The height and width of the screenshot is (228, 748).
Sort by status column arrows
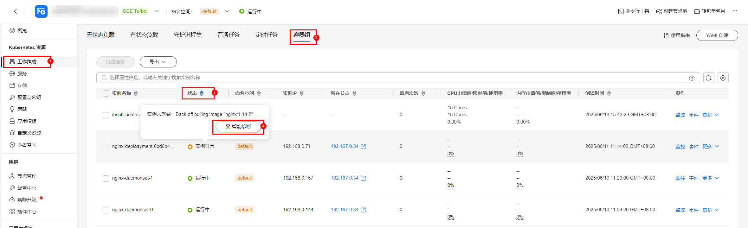point(202,93)
